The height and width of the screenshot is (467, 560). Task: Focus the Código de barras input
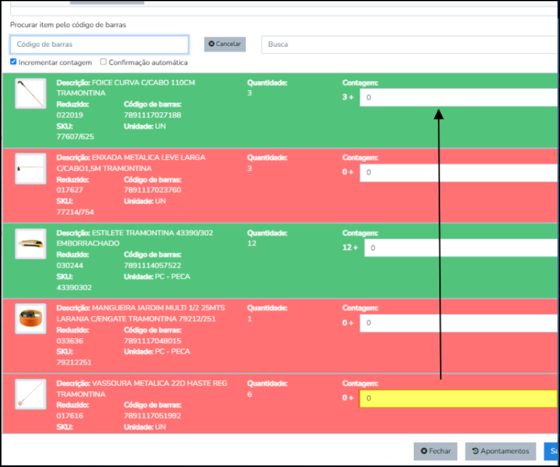click(x=99, y=44)
